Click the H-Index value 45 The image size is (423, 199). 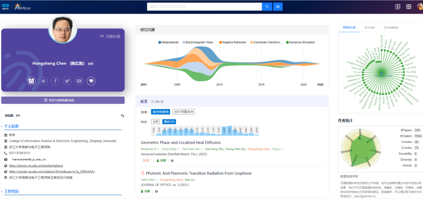[x=416, y=142]
